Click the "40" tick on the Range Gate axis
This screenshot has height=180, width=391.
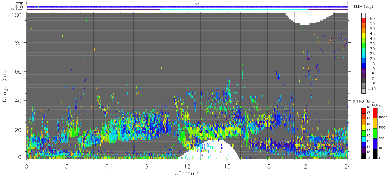tap(18, 101)
